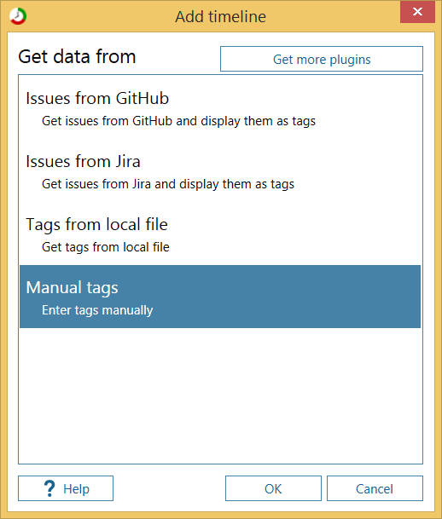The image size is (442, 519).
Task: Click the 'Enter tags manually' description text
Action: coord(97,310)
